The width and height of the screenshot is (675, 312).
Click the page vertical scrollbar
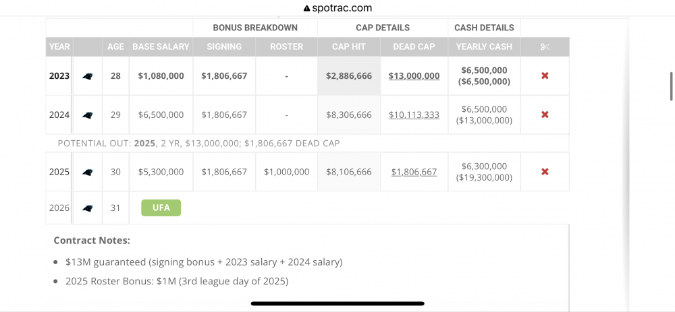pos(671,86)
